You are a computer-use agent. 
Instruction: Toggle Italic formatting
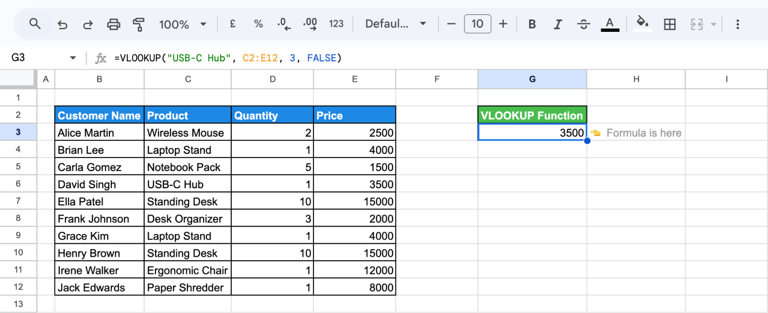point(558,25)
